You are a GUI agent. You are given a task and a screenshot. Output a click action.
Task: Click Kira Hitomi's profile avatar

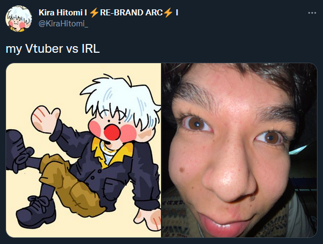coord(19,19)
